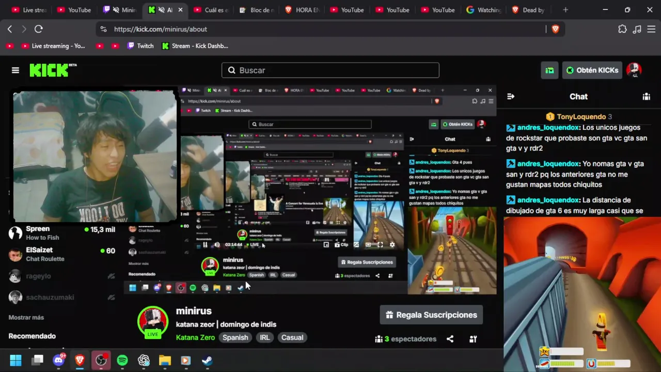The height and width of the screenshot is (372, 661).
Task: Open the Twitch bookmark
Action: pos(140,46)
